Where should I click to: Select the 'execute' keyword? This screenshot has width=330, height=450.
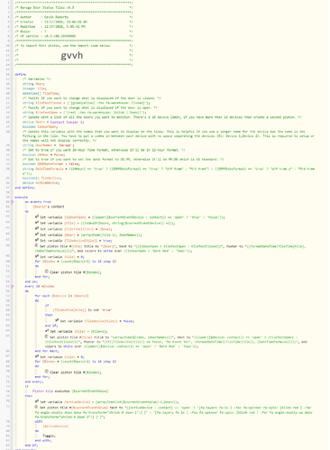pyautogui.click(x=22, y=197)
